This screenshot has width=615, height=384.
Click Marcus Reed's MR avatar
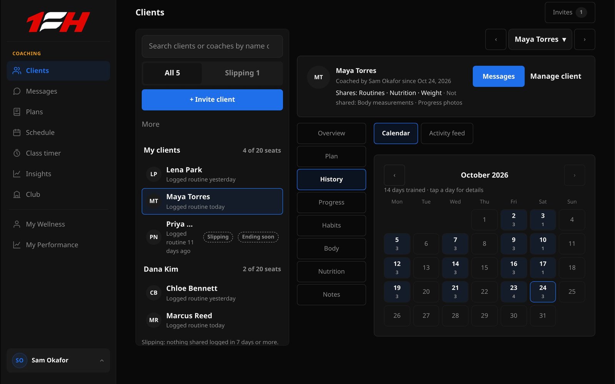[154, 320]
